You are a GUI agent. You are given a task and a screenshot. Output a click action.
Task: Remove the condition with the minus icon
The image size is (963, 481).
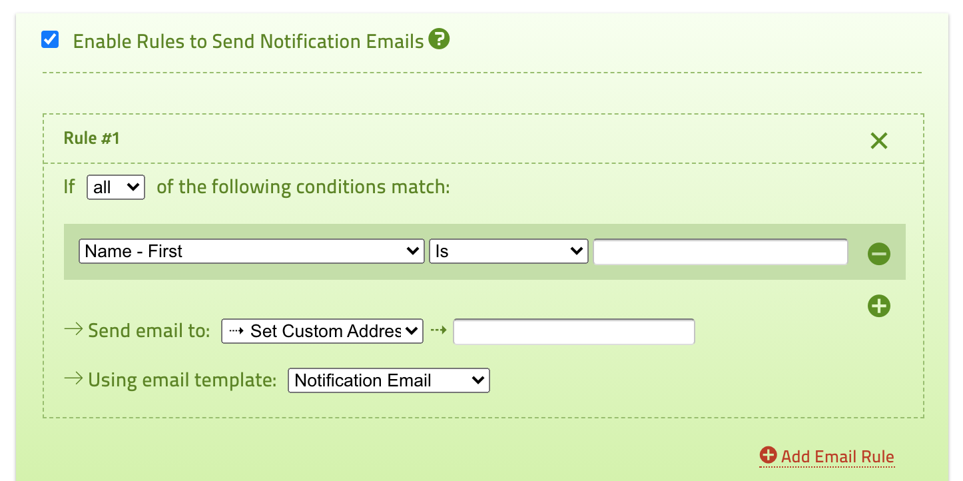pyautogui.click(x=878, y=254)
